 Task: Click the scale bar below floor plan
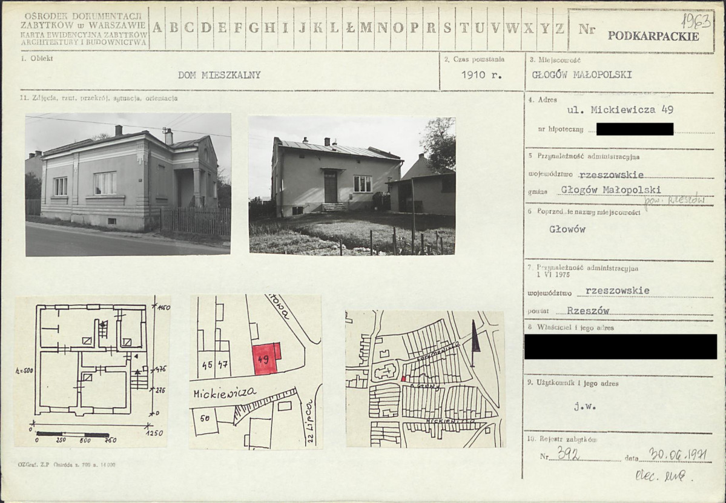(73, 435)
